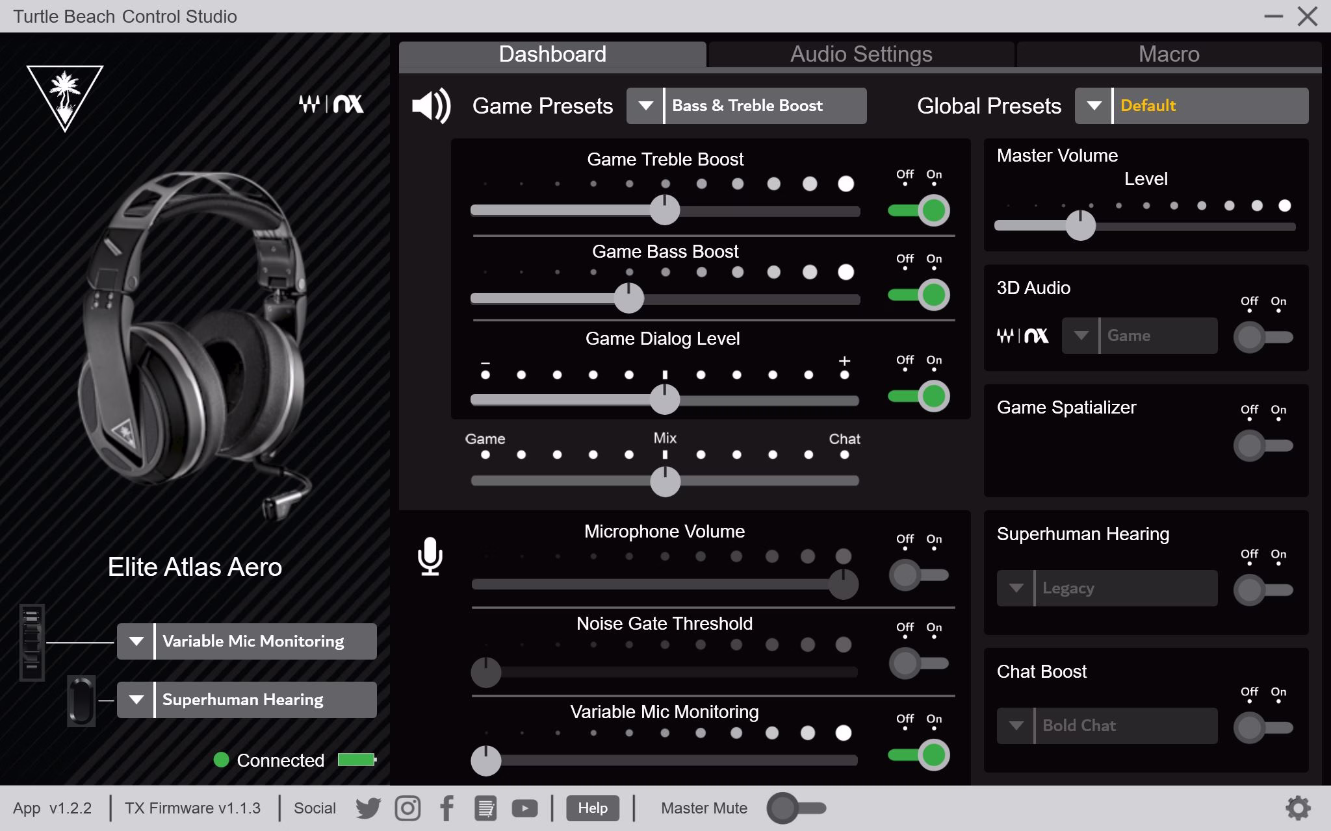Click the volume wheel icon by Variable Mic Monitoring
The image size is (1331, 831).
point(32,642)
